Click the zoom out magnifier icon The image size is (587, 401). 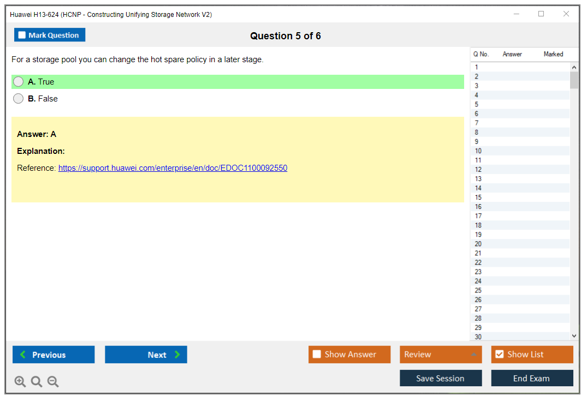click(53, 382)
